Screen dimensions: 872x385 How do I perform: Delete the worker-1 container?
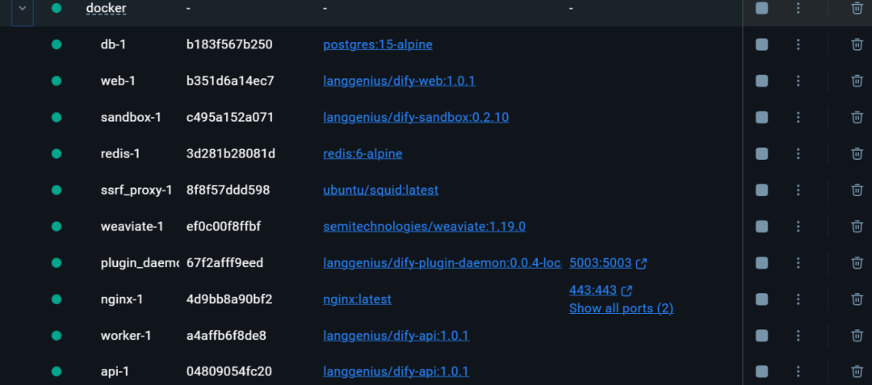click(857, 336)
